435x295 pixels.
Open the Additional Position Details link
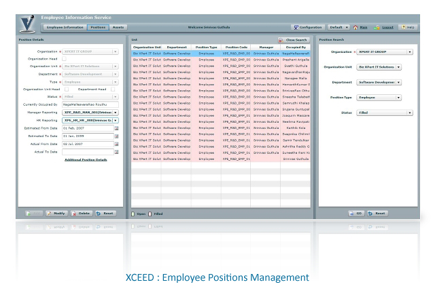86,159
